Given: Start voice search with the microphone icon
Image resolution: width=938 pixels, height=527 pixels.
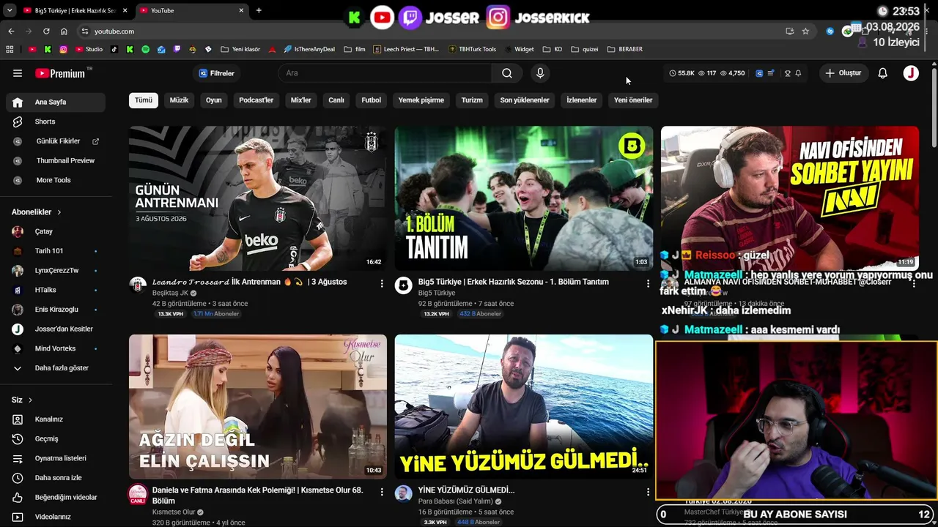Looking at the screenshot, I should (x=540, y=73).
